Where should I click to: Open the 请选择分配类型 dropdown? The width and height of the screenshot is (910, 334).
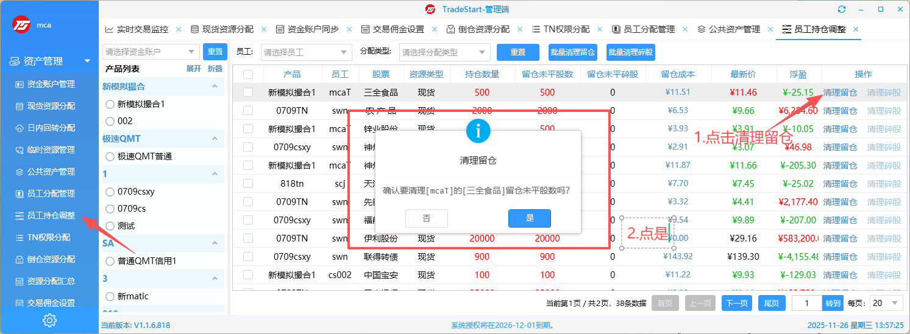[444, 52]
